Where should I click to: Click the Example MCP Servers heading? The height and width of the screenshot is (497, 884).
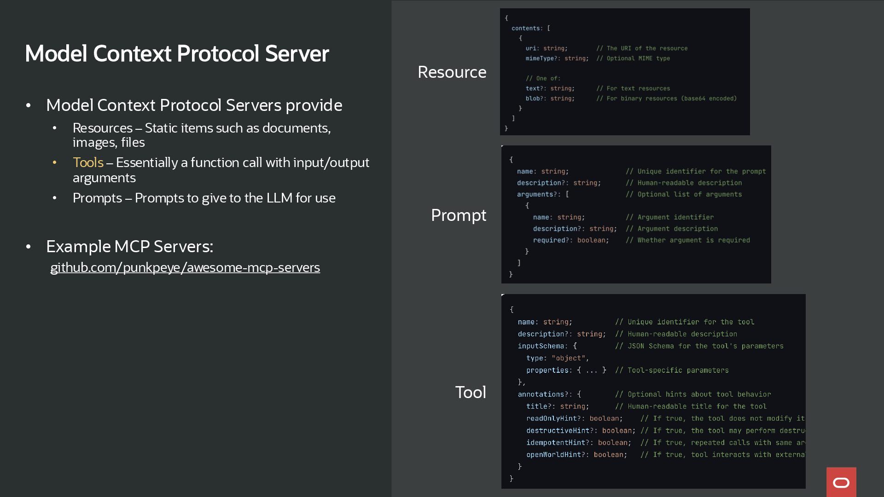point(129,247)
